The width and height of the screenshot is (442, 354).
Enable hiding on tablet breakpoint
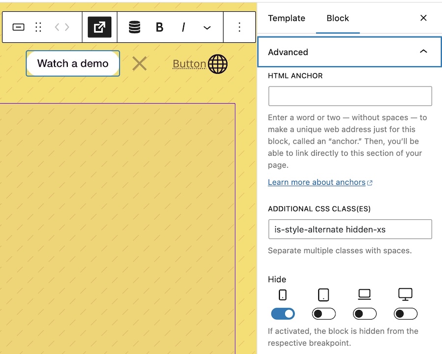(x=323, y=314)
